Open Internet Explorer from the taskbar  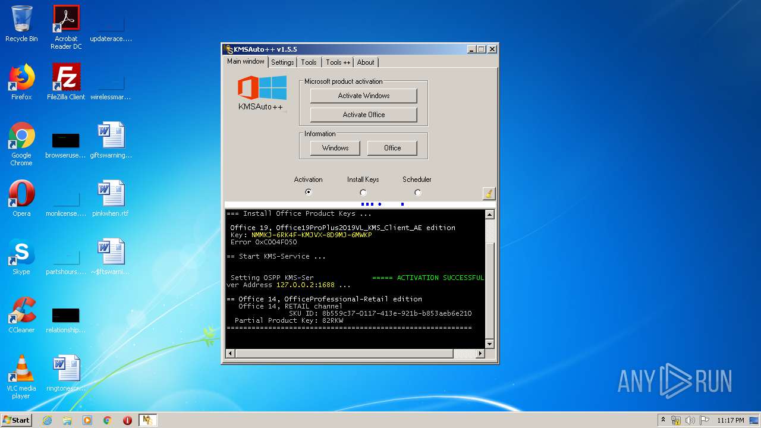(x=47, y=420)
